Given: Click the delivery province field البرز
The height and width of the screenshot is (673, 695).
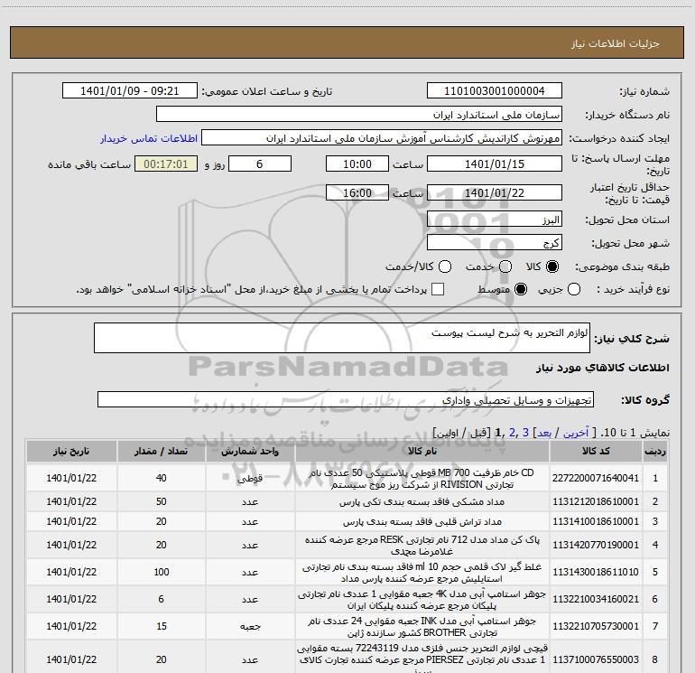Looking at the screenshot, I should 495,219.
